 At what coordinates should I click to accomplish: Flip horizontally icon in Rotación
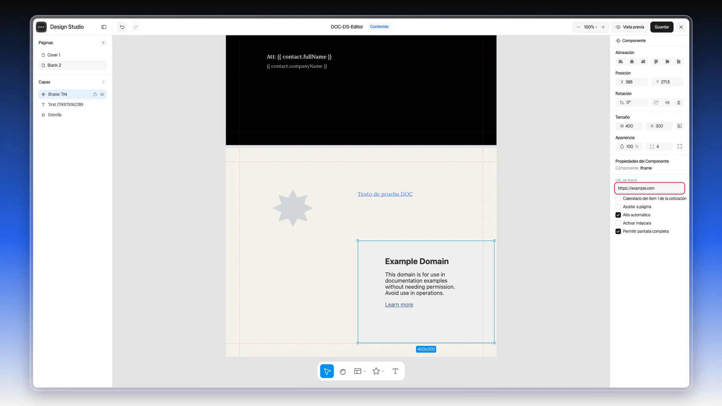667,103
